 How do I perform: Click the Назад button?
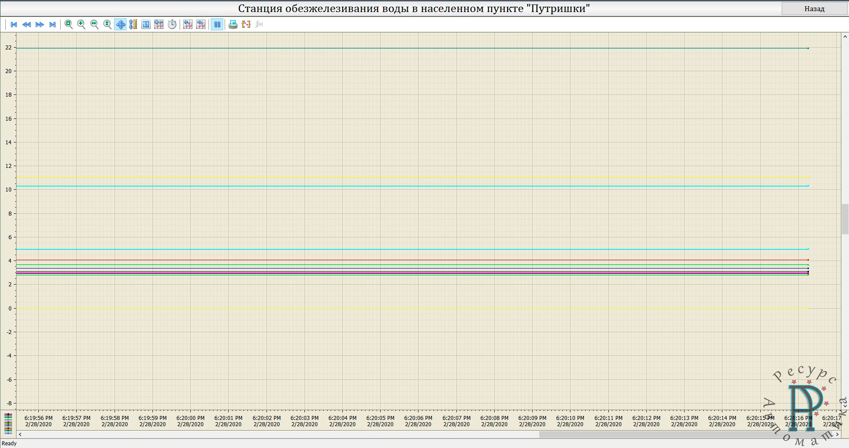coord(814,8)
